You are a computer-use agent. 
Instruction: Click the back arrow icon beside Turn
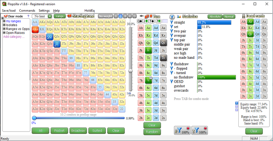pyautogui.click(x=142, y=16)
